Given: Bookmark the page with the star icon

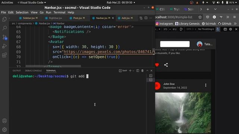Looking at the screenshot, I should [x=200, y=17].
